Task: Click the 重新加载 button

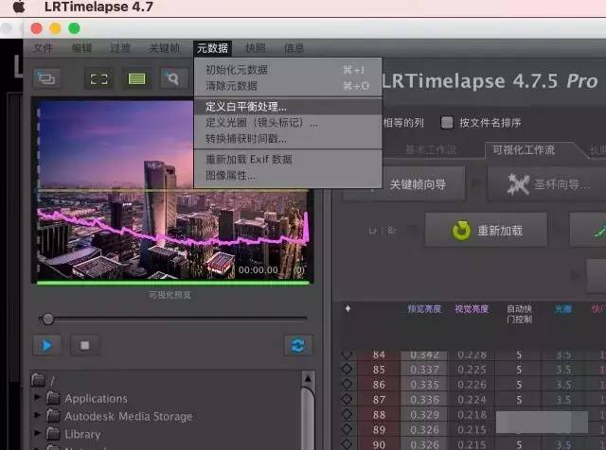Action: [x=488, y=230]
